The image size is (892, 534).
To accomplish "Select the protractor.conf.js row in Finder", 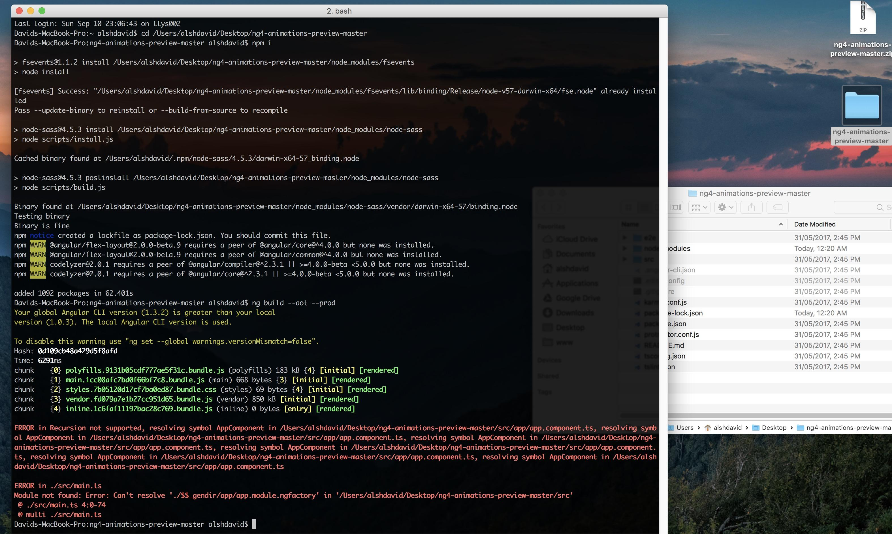I will [x=780, y=335].
